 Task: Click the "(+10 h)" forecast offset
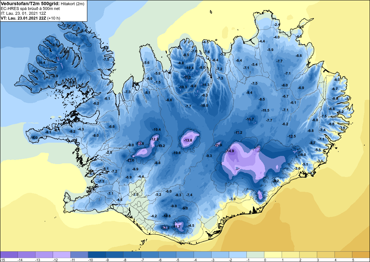pos(54,18)
